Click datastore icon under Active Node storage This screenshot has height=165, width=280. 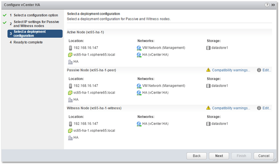click(x=208, y=48)
